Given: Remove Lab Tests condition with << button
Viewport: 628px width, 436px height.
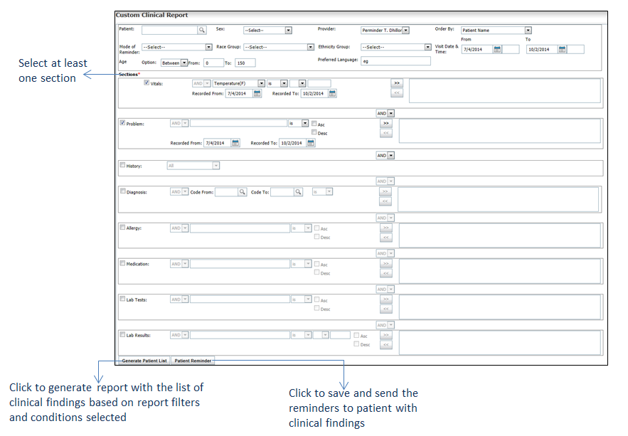Looking at the screenshot, I should pos(385,309).
